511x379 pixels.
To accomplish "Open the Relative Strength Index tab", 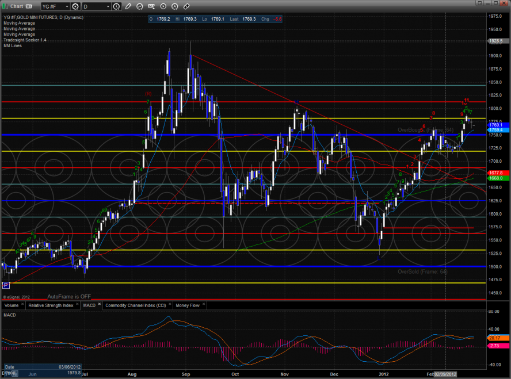I will [51, 305].
